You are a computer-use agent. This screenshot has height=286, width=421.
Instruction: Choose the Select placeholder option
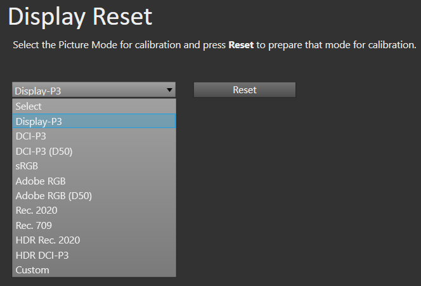94,107
